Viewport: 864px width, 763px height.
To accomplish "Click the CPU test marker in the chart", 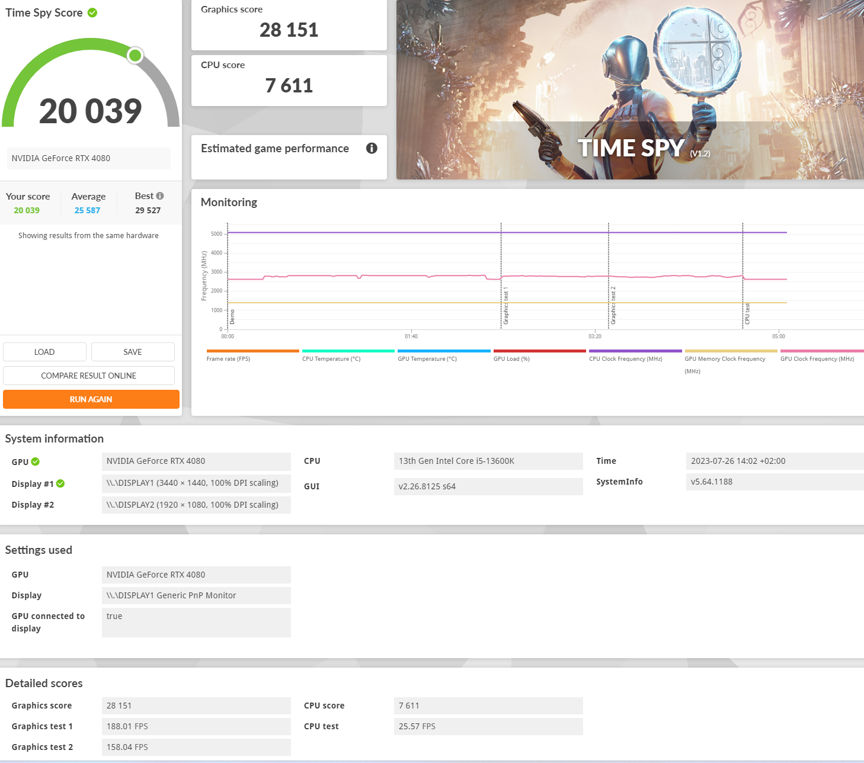I will 747,313.
